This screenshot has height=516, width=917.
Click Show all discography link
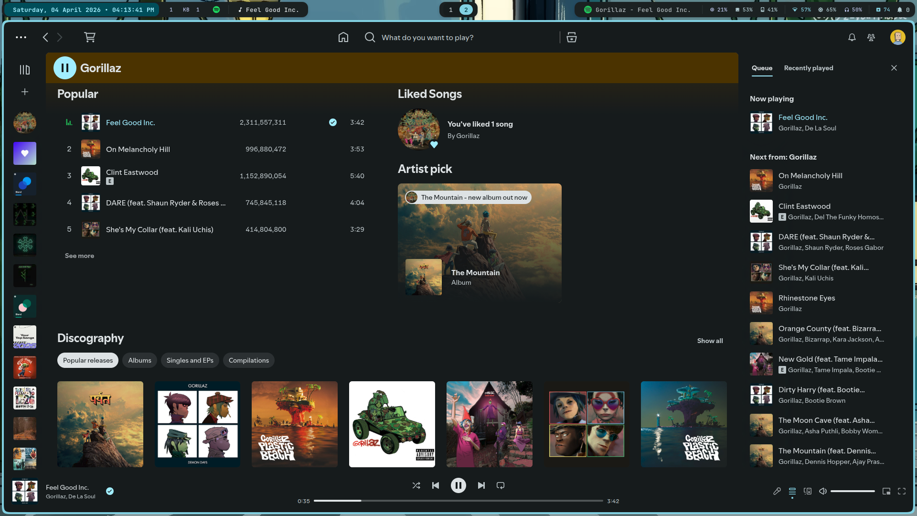(x=710, y=341)
